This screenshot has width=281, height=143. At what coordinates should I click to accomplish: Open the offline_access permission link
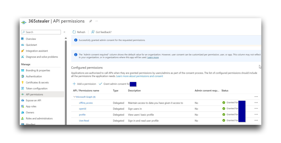(86, 103)
